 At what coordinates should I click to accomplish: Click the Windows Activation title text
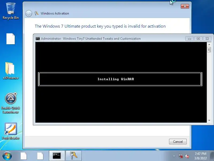(55, 13)
